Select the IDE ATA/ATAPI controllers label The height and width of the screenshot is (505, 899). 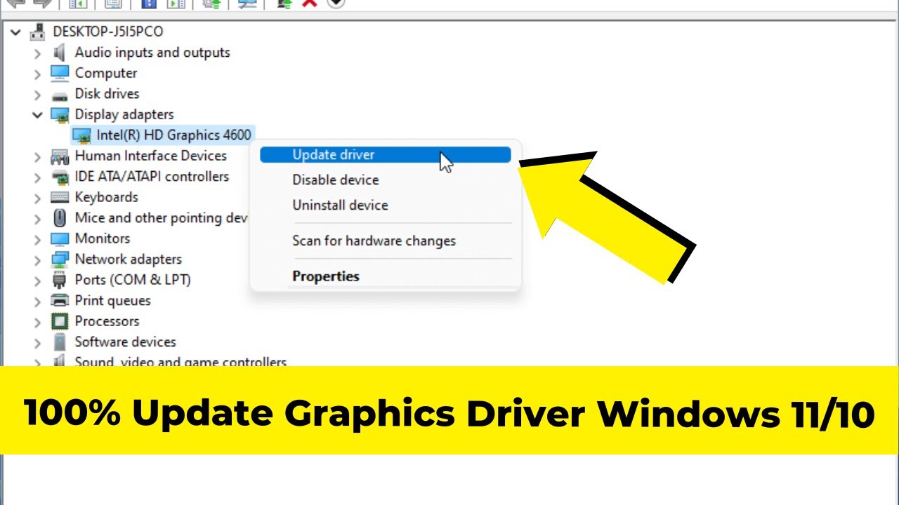click(x=152, y=177)
